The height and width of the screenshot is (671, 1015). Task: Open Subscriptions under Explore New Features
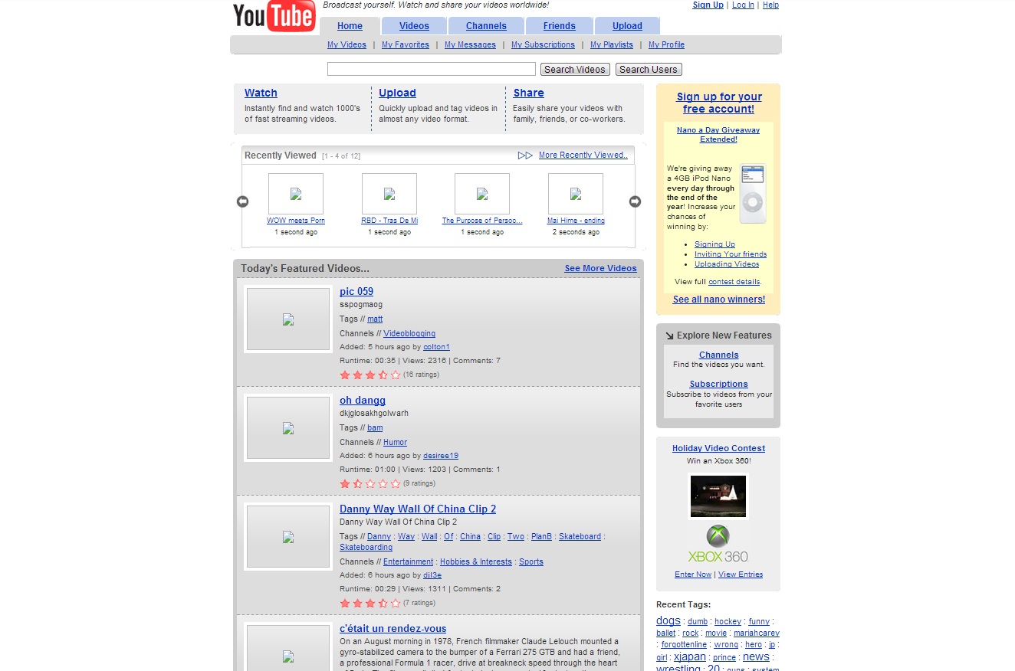(x=718, y=385)
